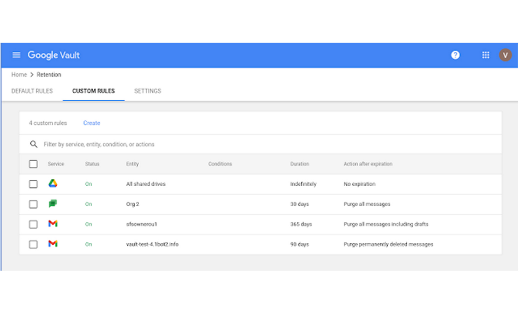Switch to the Default Rules tab
519x311 pixels.
click(32, 91)
